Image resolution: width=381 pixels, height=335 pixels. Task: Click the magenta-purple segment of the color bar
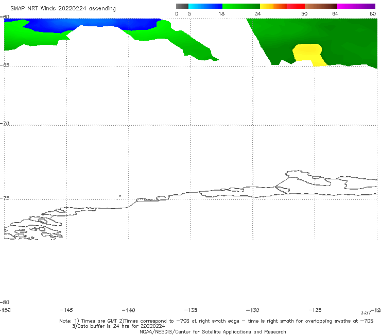tap(356, 6)
